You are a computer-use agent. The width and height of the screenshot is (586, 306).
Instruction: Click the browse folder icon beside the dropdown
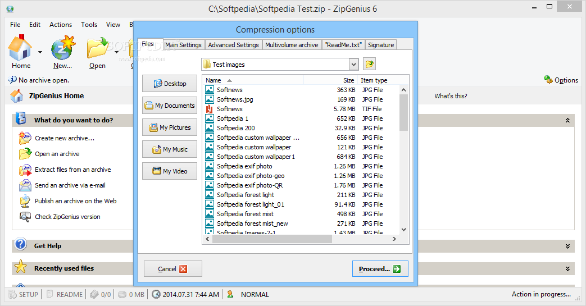click(x=369, y=64)
